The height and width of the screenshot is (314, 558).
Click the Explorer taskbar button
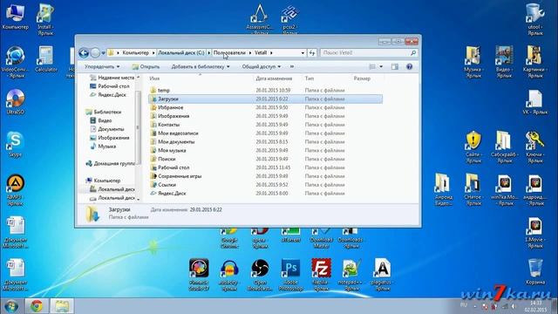tap(62, 306)
